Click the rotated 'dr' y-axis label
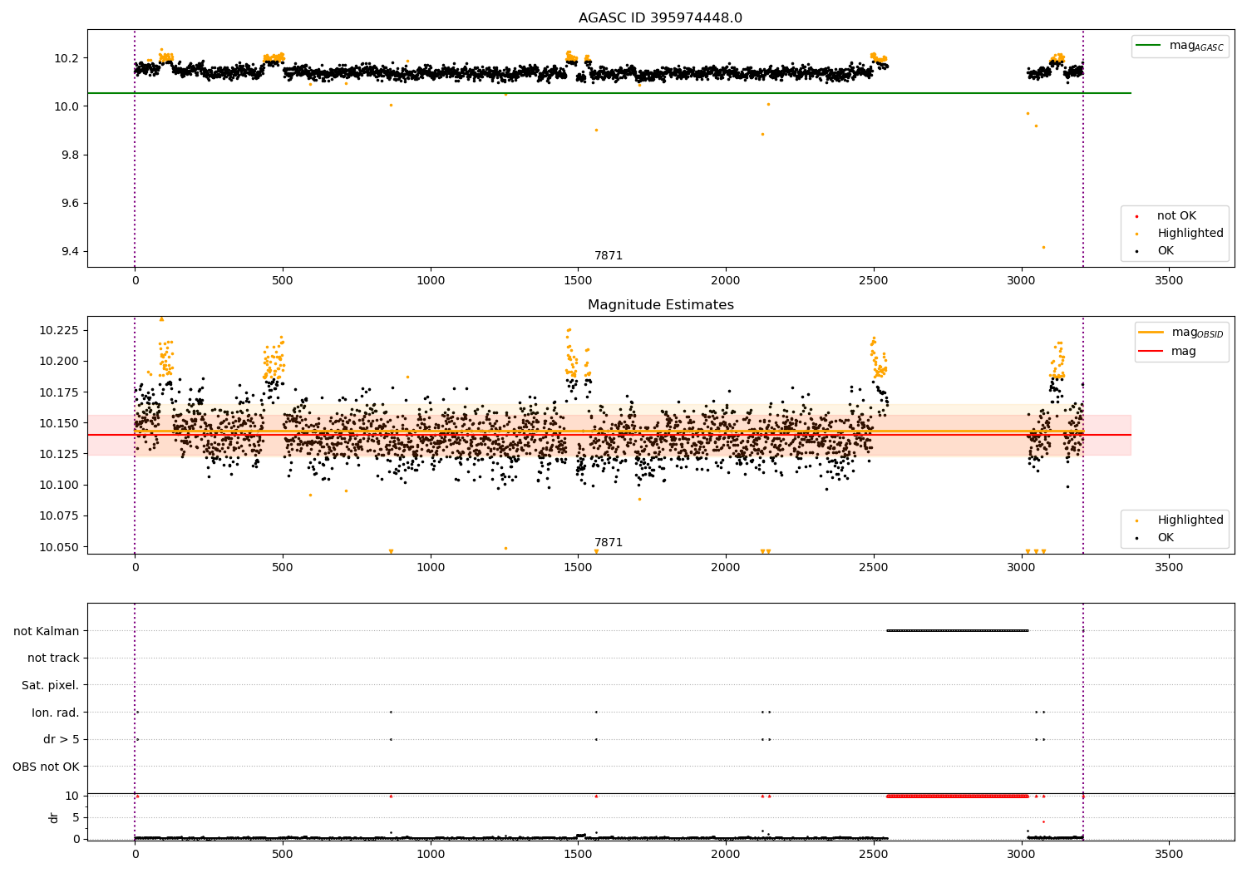The width and height of the screenshot is (1247, 873). click(54, 817)
